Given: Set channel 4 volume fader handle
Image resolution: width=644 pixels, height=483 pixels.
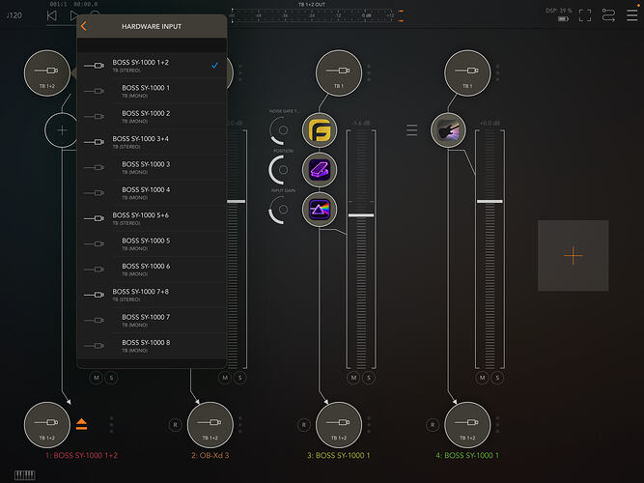Looking at the screenshot, I should click(x=490, y=202).
